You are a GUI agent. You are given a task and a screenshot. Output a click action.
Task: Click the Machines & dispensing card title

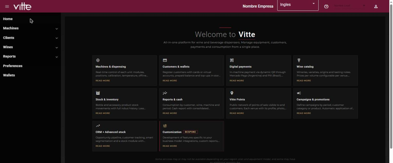pyautogui.click(x=111, y=67)
